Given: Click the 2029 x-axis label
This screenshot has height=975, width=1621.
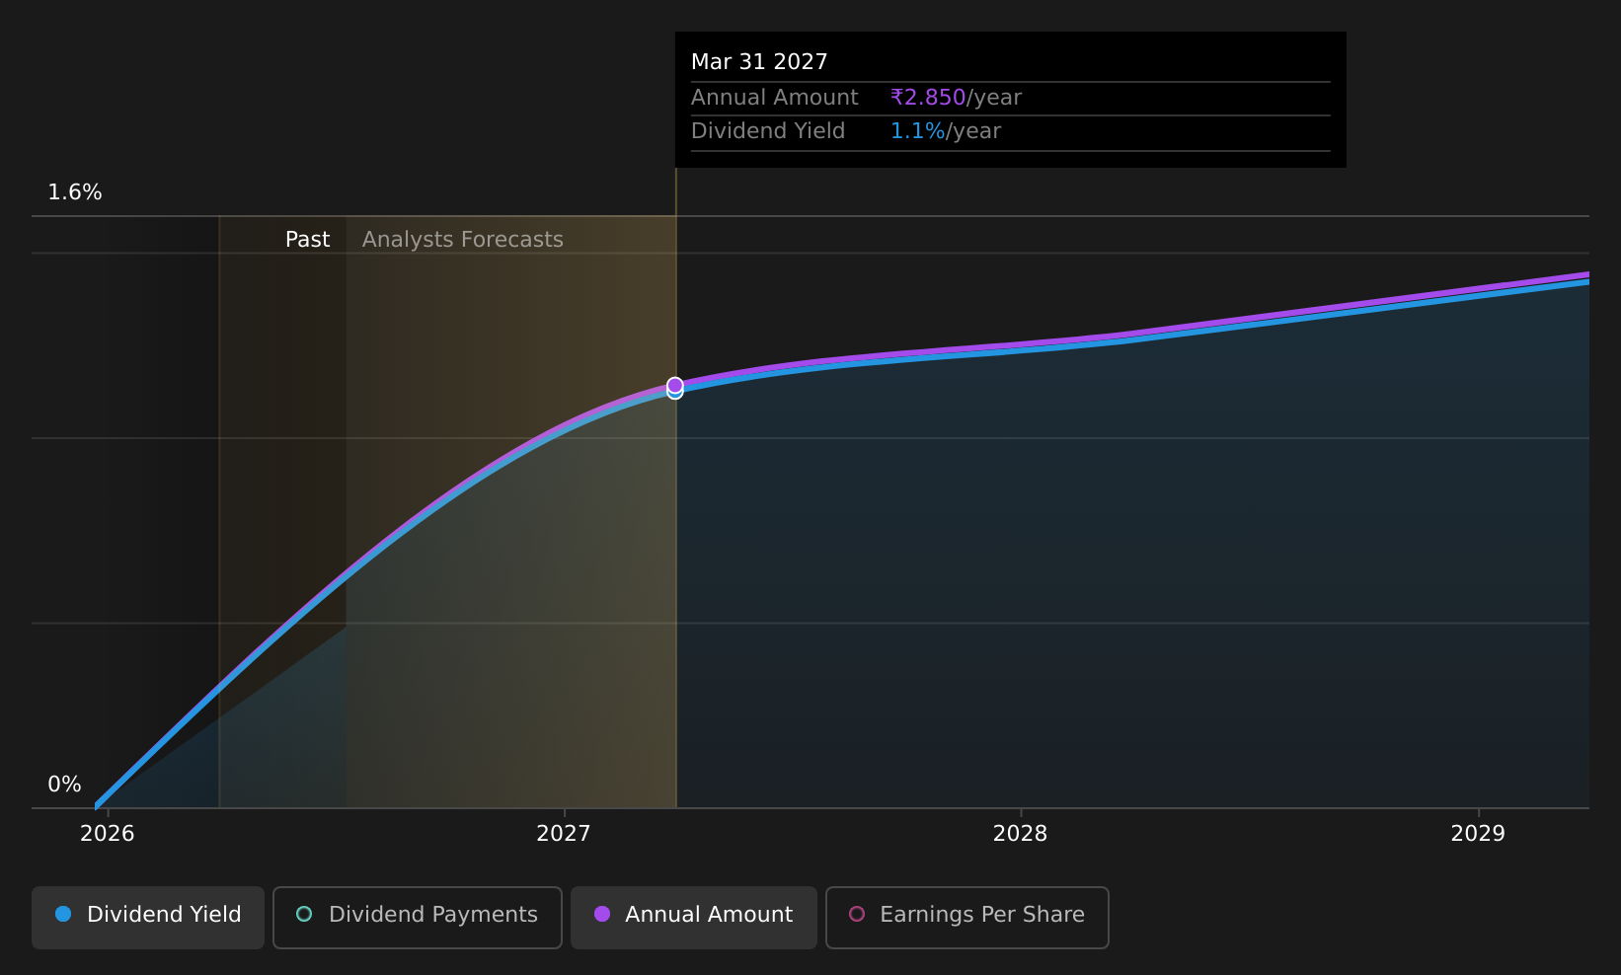Looking at the screenshot, I should [x=1478, y=834].
